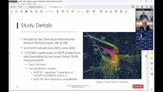The width and height of the screenshot is (163, 92).
Task: Open the Find text magnifier tool
Action: [31, 11]
